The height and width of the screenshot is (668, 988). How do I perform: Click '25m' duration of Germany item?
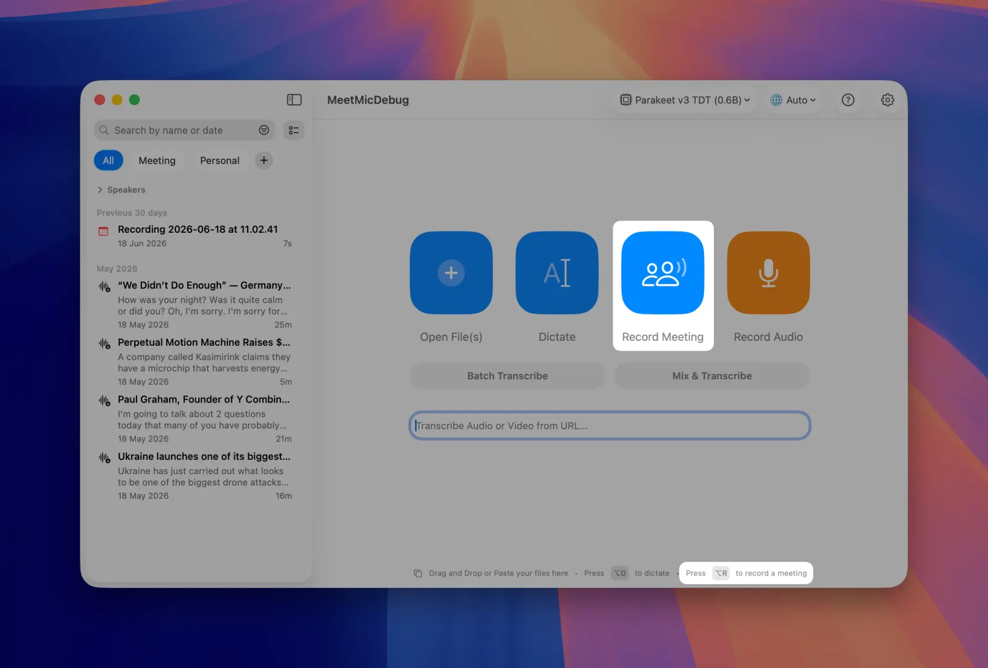coord(283,325)
